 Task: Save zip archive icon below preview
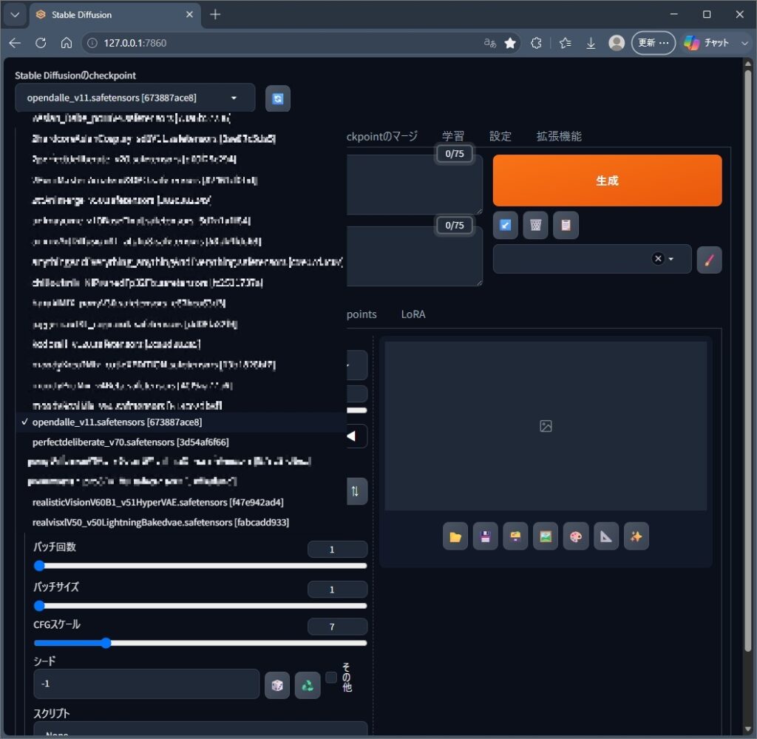coord(515,536)
